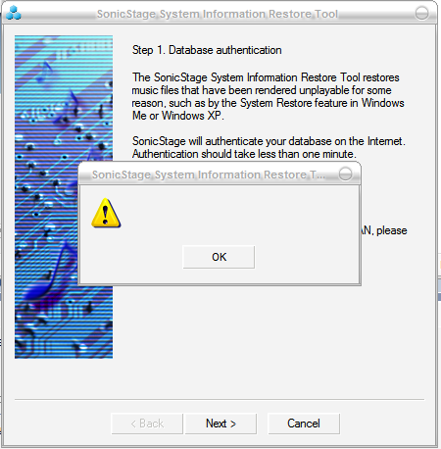The width and height of the screenshot is (441, 449).
Task: Click the 'SonicStage will authenticate your database' line
Action: 269,141
